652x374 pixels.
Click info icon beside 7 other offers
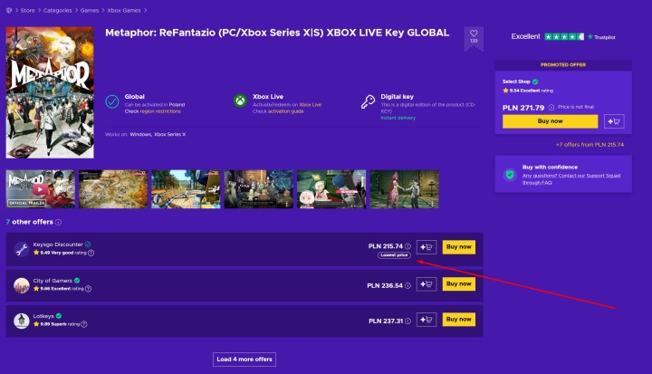click(x=58, y=222)
